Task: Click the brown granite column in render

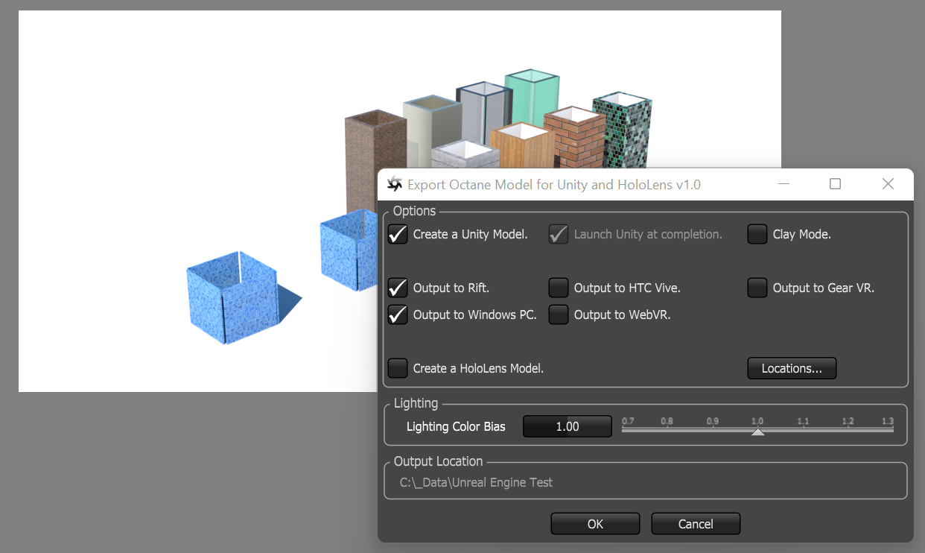Action: [x=374, y=160]
